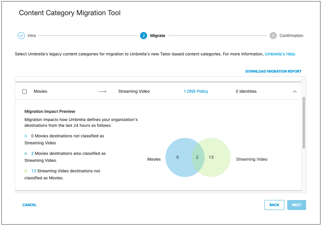Open the Intro step label

pos(32,36)
